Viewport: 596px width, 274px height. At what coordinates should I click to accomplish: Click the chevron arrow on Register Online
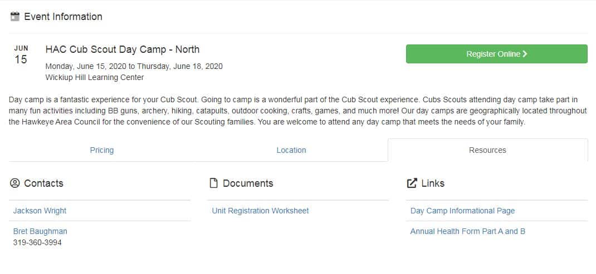(x=525, y=54)
